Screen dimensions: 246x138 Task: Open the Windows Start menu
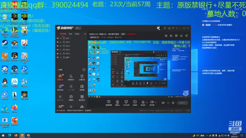[3, 135]
